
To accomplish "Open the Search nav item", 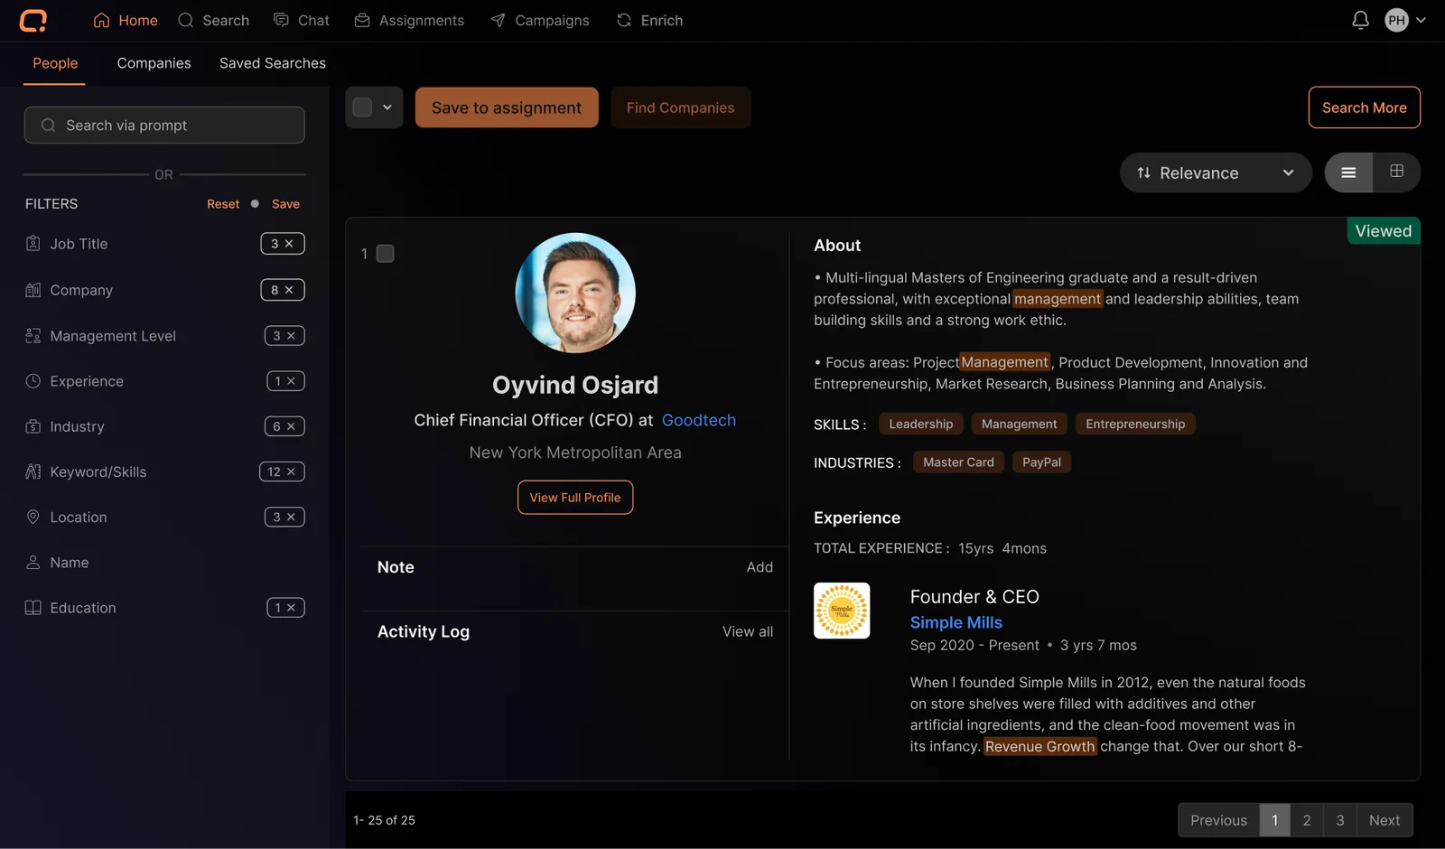I will (x=213, y=20).
